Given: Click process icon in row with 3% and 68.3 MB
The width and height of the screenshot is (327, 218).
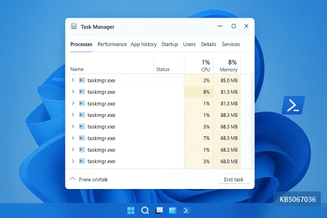Looking at the screenshot, I should [82, 127].
